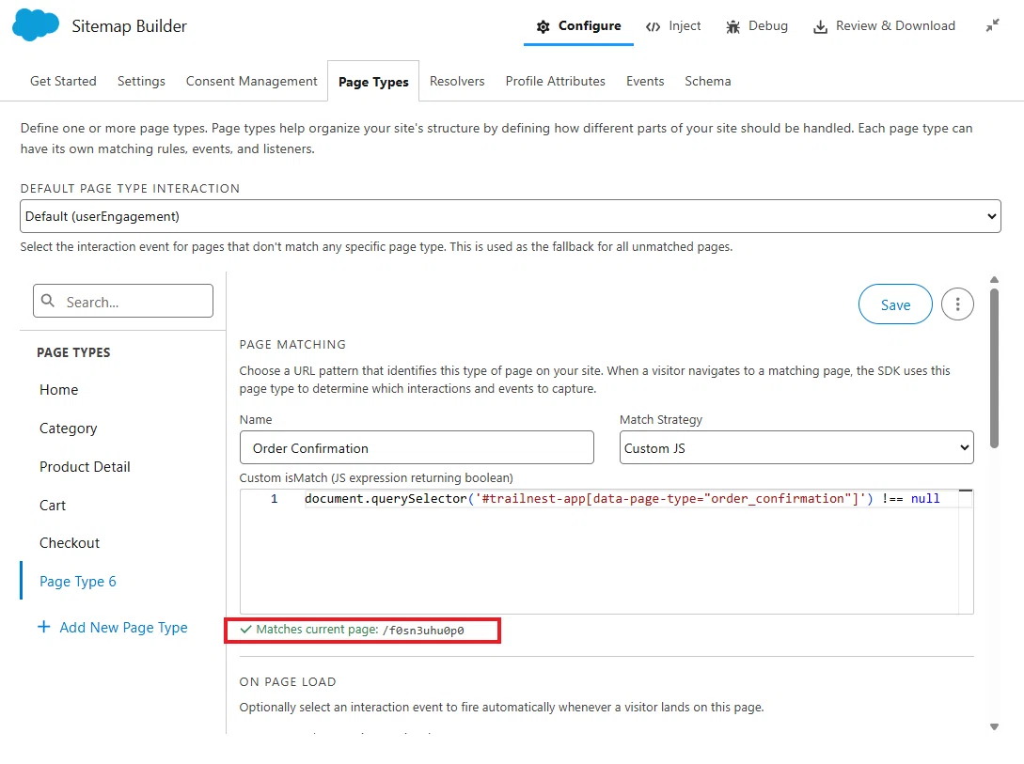
Task: Click Add New Page Type link
Action: tap(123, 627)
